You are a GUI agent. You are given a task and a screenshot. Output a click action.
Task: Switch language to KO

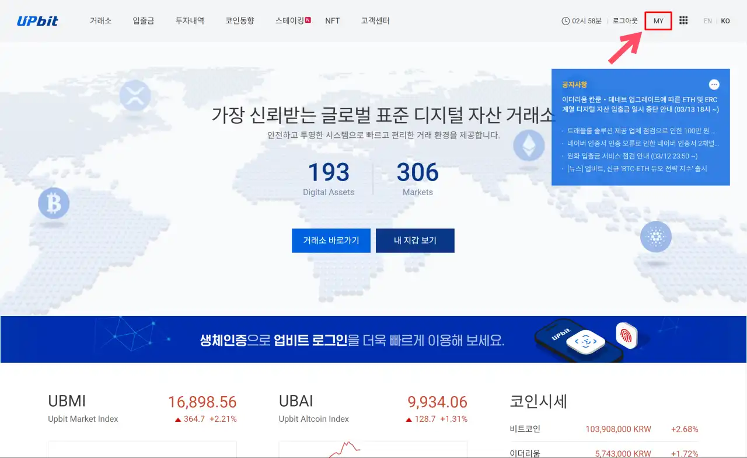pos(725,21)
